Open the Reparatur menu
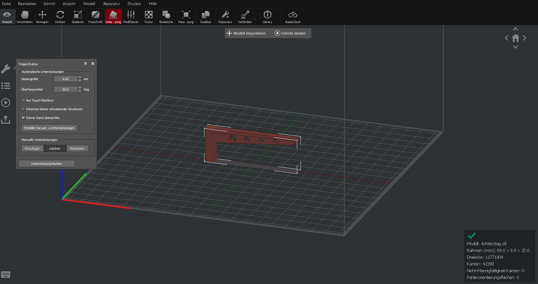 (111, 3)
